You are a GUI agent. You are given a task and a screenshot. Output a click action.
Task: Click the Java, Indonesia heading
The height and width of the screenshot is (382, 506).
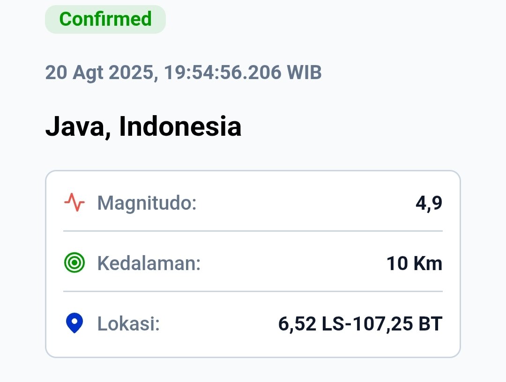point(143,127)
